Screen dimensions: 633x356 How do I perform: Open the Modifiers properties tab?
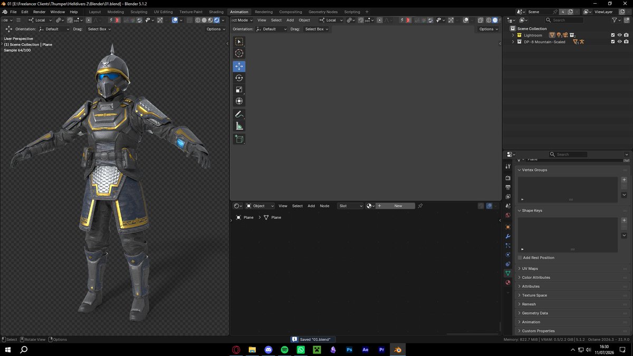point(508,236)
